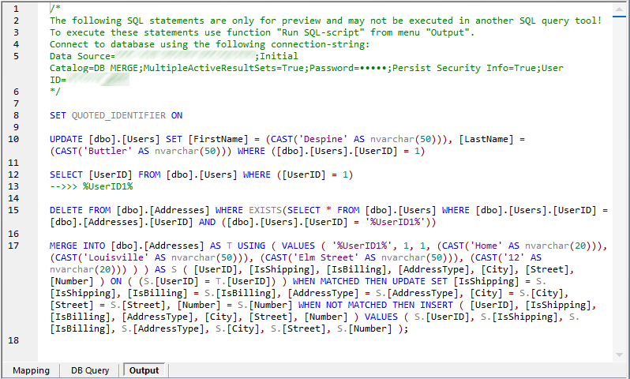Screen dimensions: 630x379
Task: Click the -->>> %UserID1% variable line
Action: pyautogui.click(x=91, y=186)
